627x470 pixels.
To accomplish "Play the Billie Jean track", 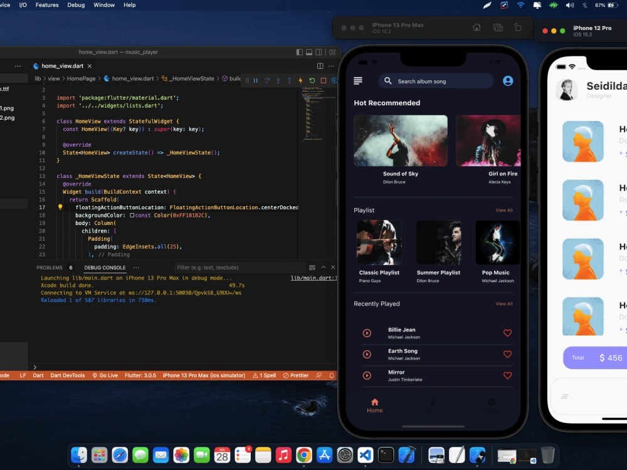I will tap(367, 333).
